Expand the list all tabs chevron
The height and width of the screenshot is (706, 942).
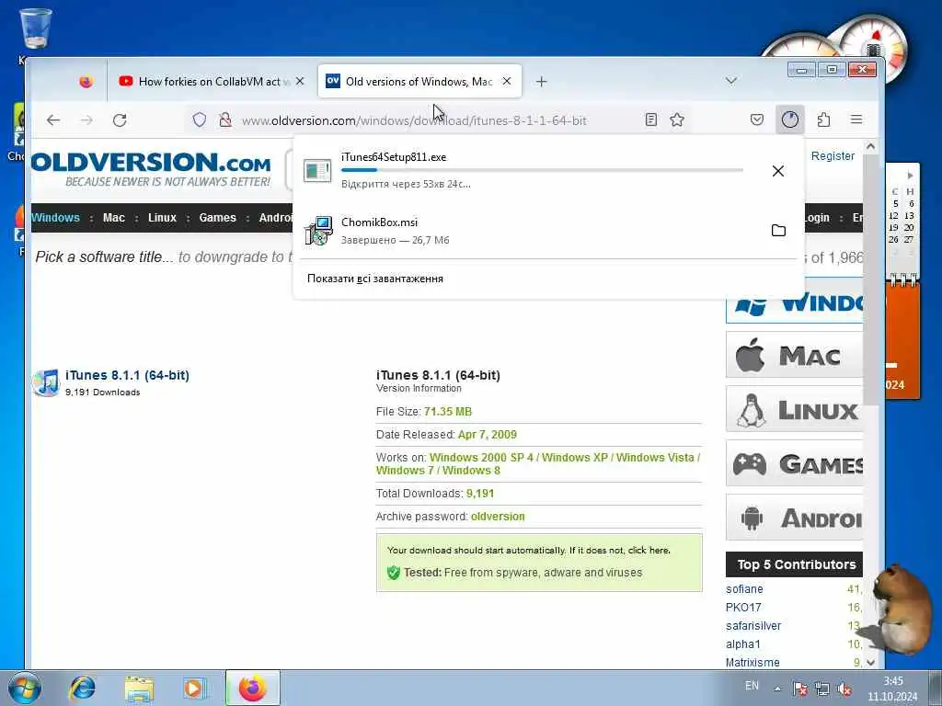coord(731,81)
